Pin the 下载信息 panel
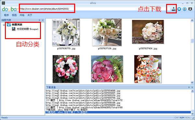The width and height of the screenshot is (195, 120). (x=189, y=87)
